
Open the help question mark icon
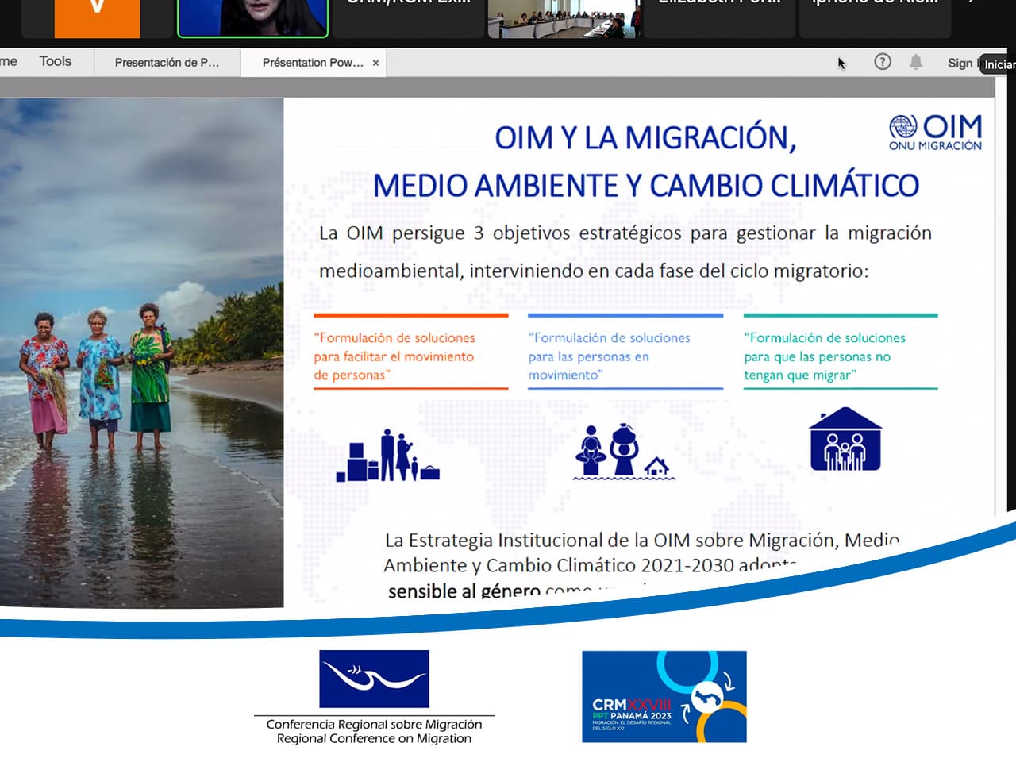coord(882,62)
